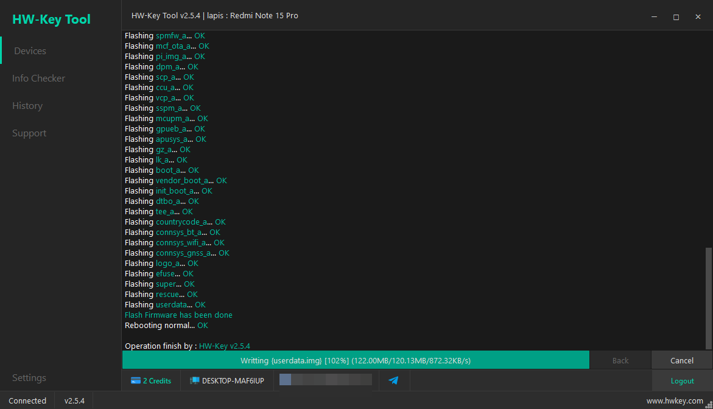
Task: Click the credits card icon
Action: click(136, 381)
